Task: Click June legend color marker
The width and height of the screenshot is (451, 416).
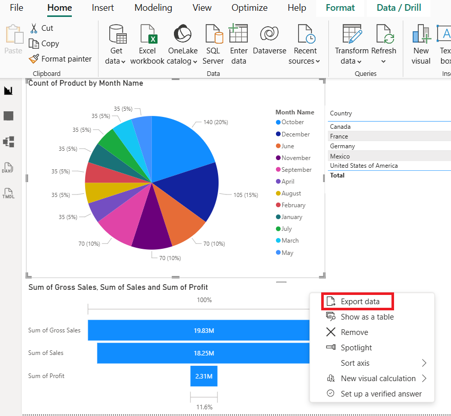Action: (278, 146)
